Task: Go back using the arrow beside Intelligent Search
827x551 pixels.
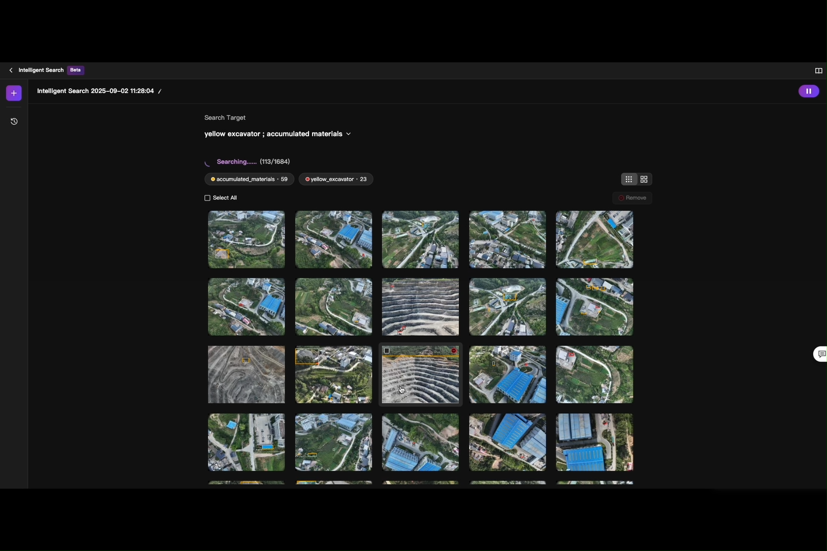Action: click(x=11, y=70)
